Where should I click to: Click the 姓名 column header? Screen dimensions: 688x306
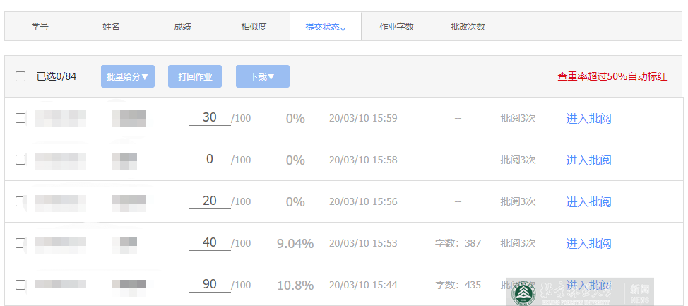click(111, 27)
